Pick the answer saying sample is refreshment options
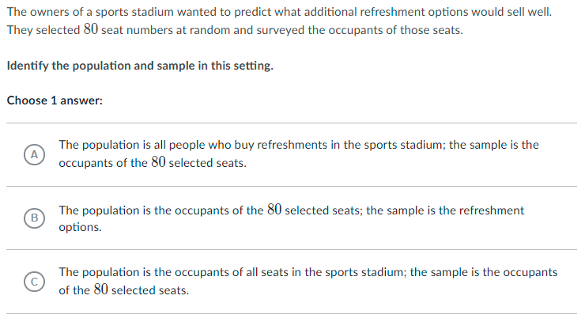Screen dimensions: 585x322 [x=291, y=218]
